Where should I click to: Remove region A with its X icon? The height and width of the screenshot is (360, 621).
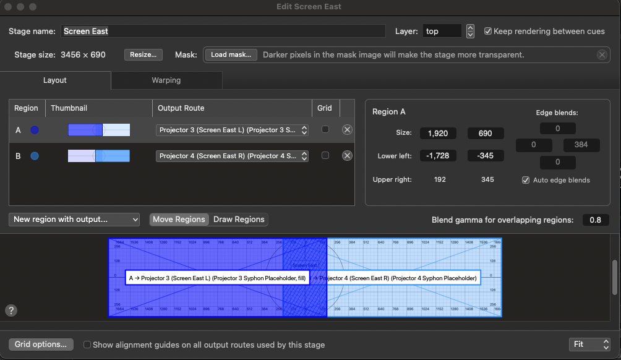[x=347, y=130]
